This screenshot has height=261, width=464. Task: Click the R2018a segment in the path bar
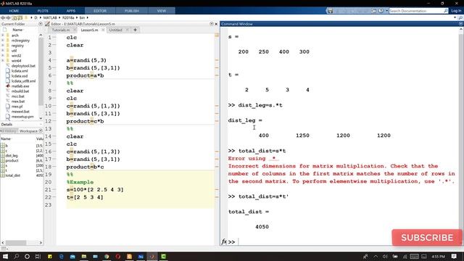69,17
